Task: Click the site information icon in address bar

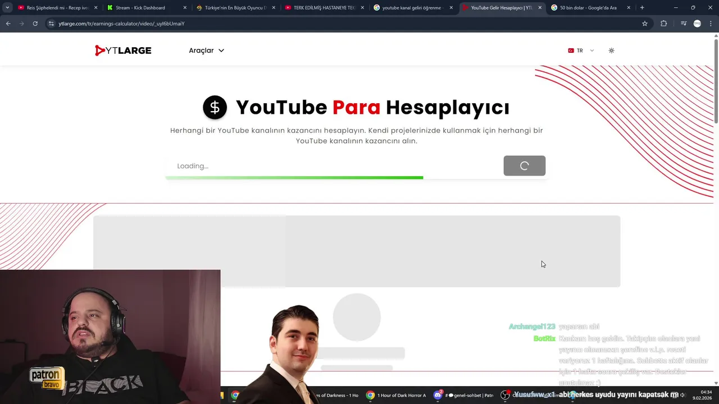Action: click(x=51, y=24)
